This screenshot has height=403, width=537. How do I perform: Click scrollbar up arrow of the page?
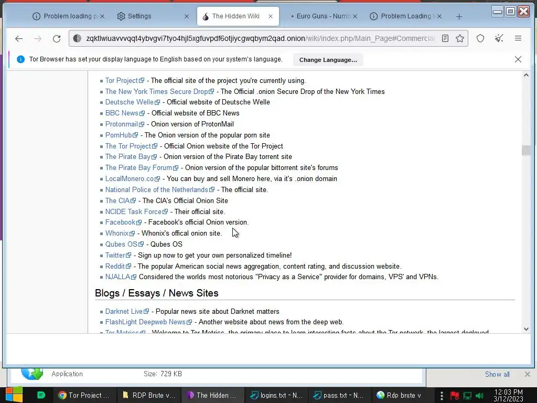click(x=526, y=76)
